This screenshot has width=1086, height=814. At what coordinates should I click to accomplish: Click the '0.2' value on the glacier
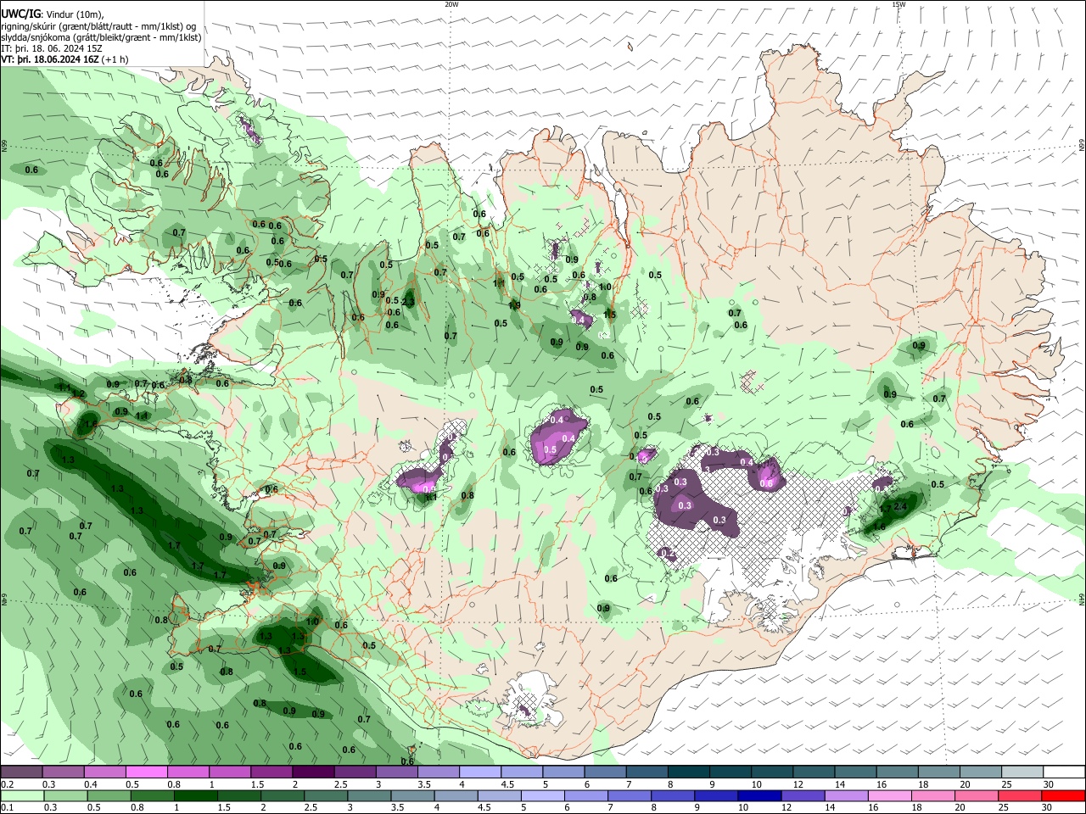(x=669, y=554)
